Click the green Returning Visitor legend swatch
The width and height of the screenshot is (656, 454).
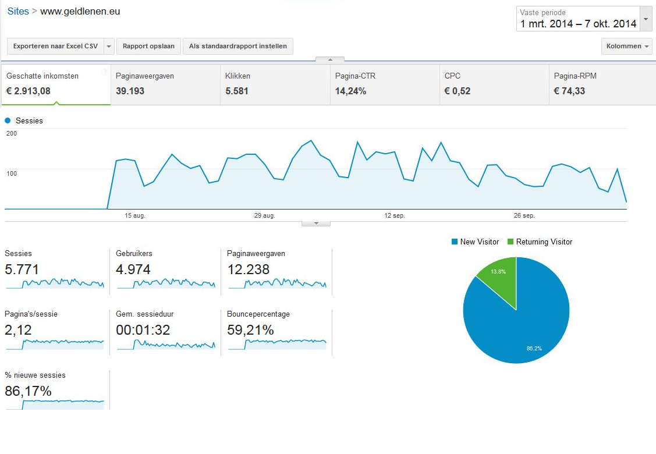coord(510,242)
